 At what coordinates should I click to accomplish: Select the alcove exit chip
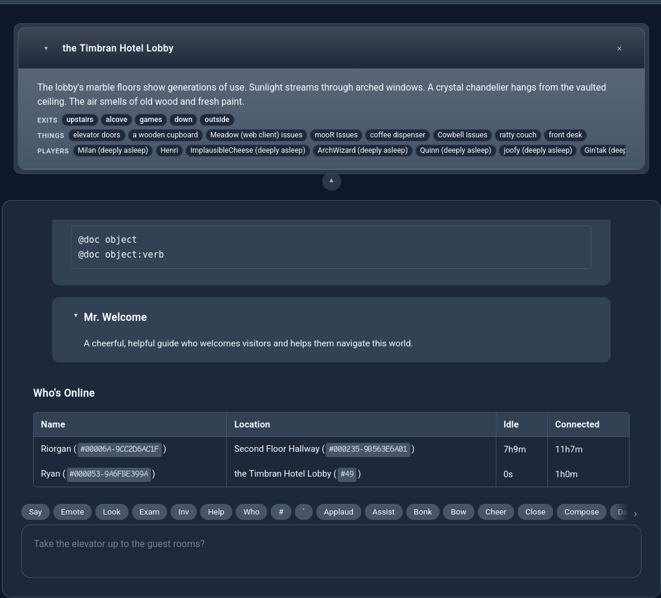(116, 120)
